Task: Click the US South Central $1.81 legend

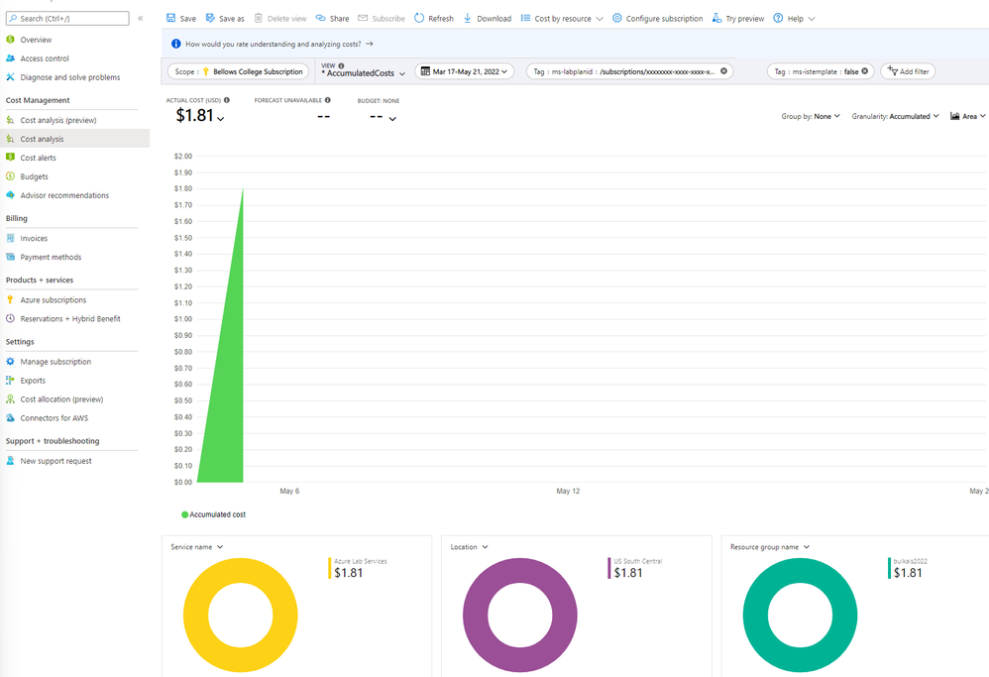Action: click(x=635, y=568)
